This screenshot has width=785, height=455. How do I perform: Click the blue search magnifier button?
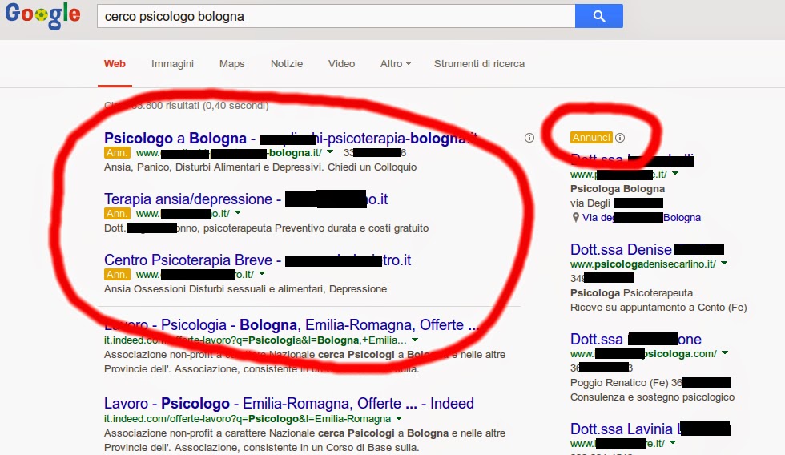(x=599, y=16)
